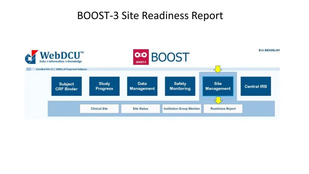Click 'Data → Information → Knowledge' tagline

coord(61,61)
